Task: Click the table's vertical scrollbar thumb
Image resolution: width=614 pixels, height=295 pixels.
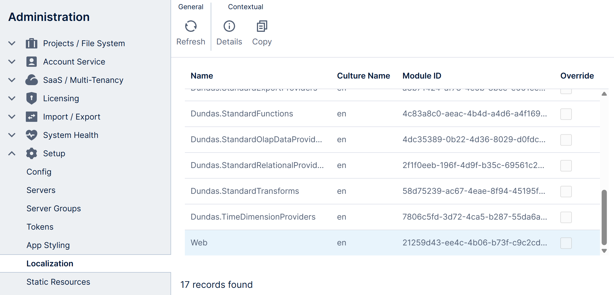Action: click(604, 217)
